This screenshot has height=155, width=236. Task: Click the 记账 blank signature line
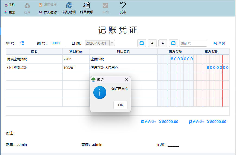(x=173, y=145)
